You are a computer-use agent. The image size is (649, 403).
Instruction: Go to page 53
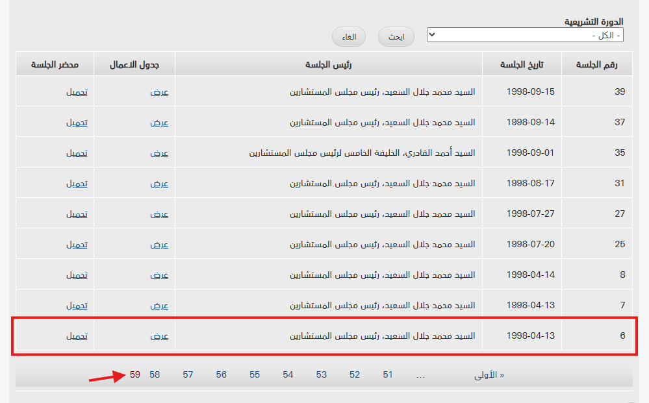tap(321, 375)
